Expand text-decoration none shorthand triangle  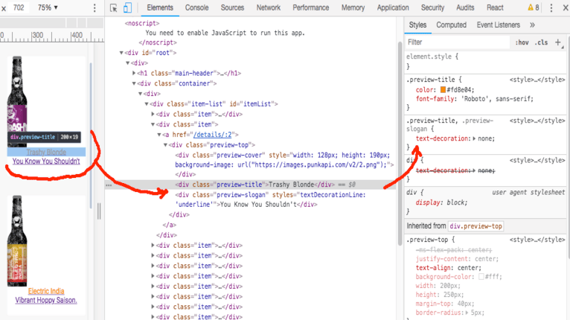(474, 138)
